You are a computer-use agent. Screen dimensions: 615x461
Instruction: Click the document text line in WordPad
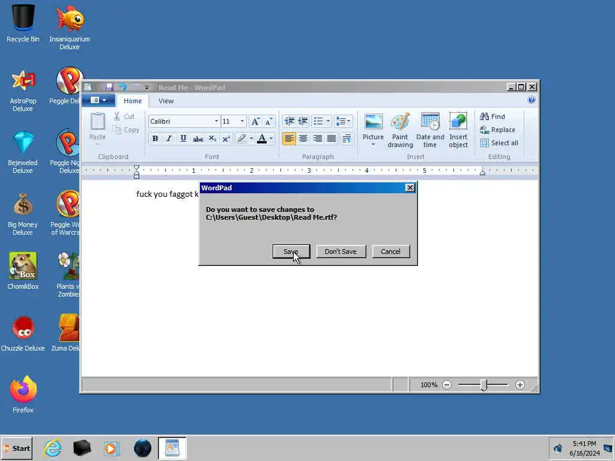168,194
